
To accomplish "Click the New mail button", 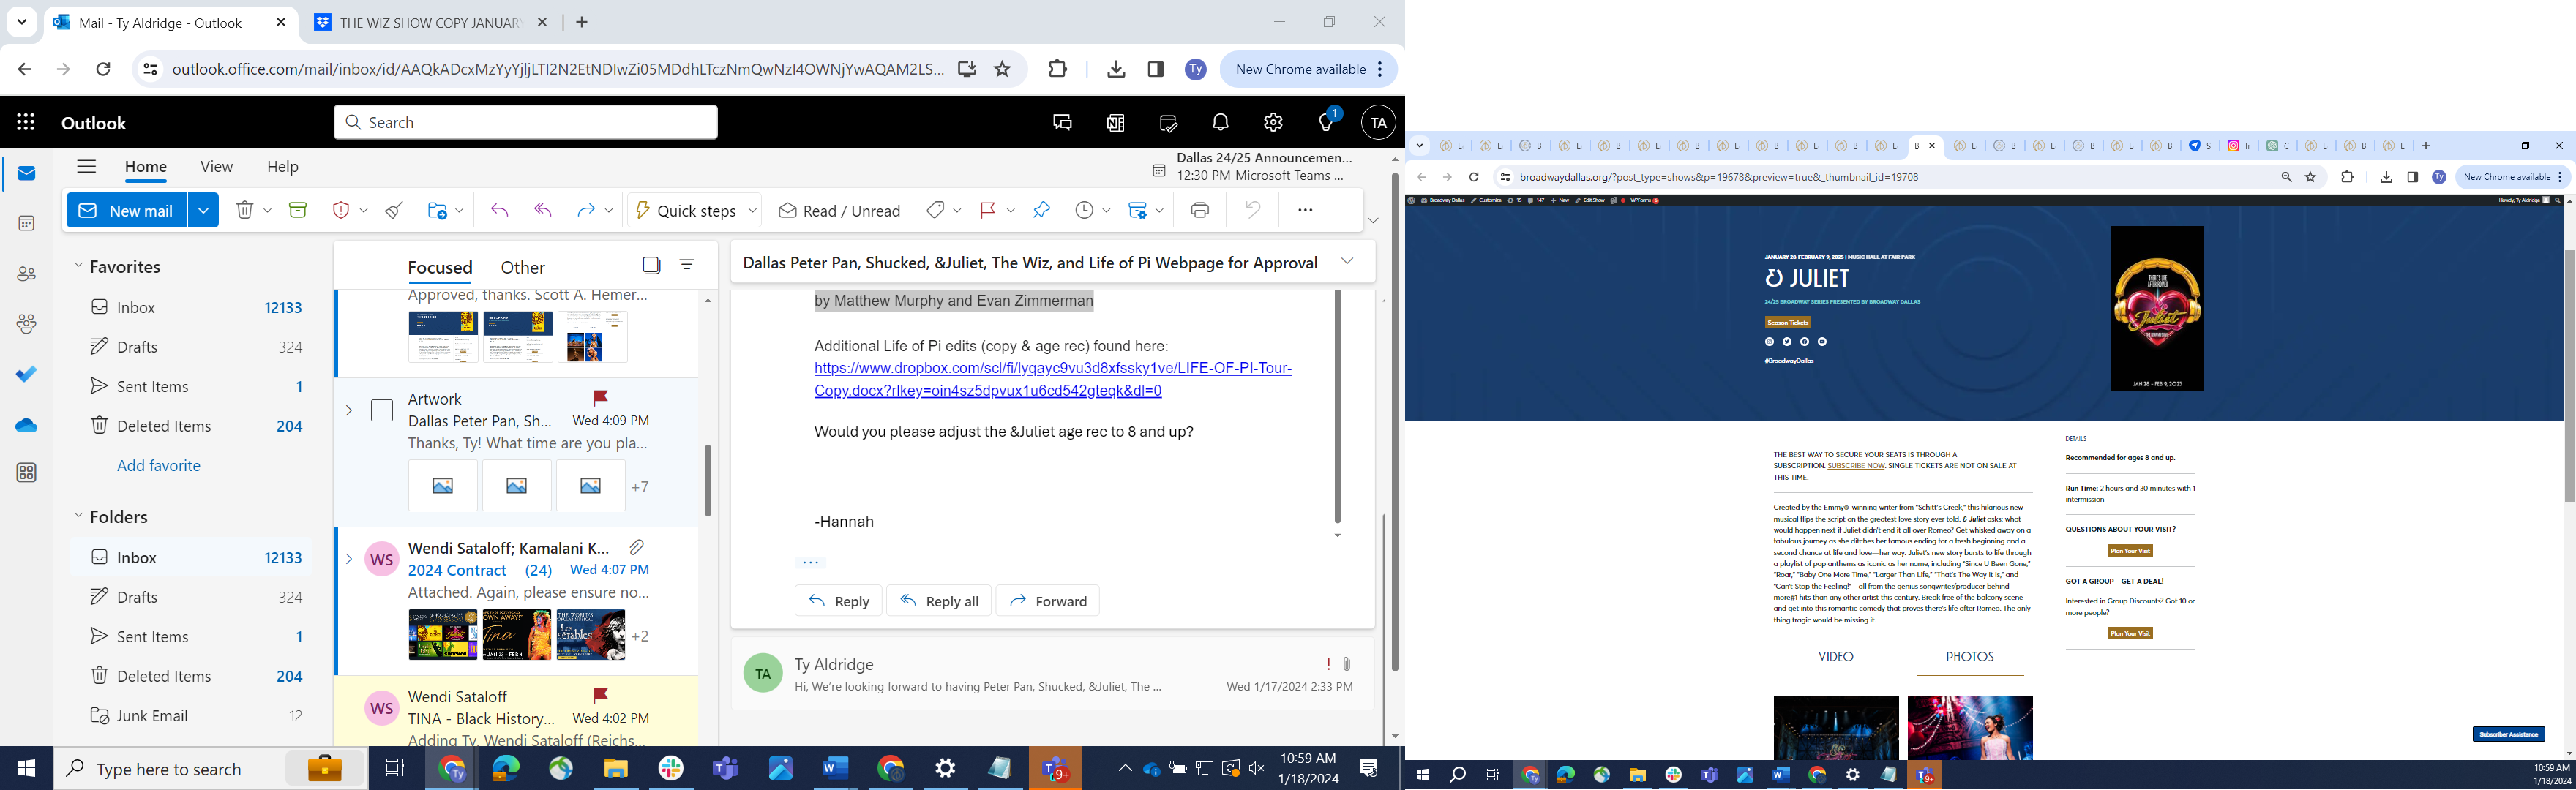I will pyautogui.click(x=127, y=210).
